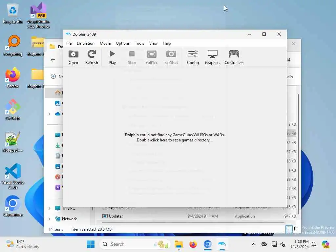Click the Downloads arrow icon in Explorer sidebar
The image size is (336, 252).
point(58,145)
